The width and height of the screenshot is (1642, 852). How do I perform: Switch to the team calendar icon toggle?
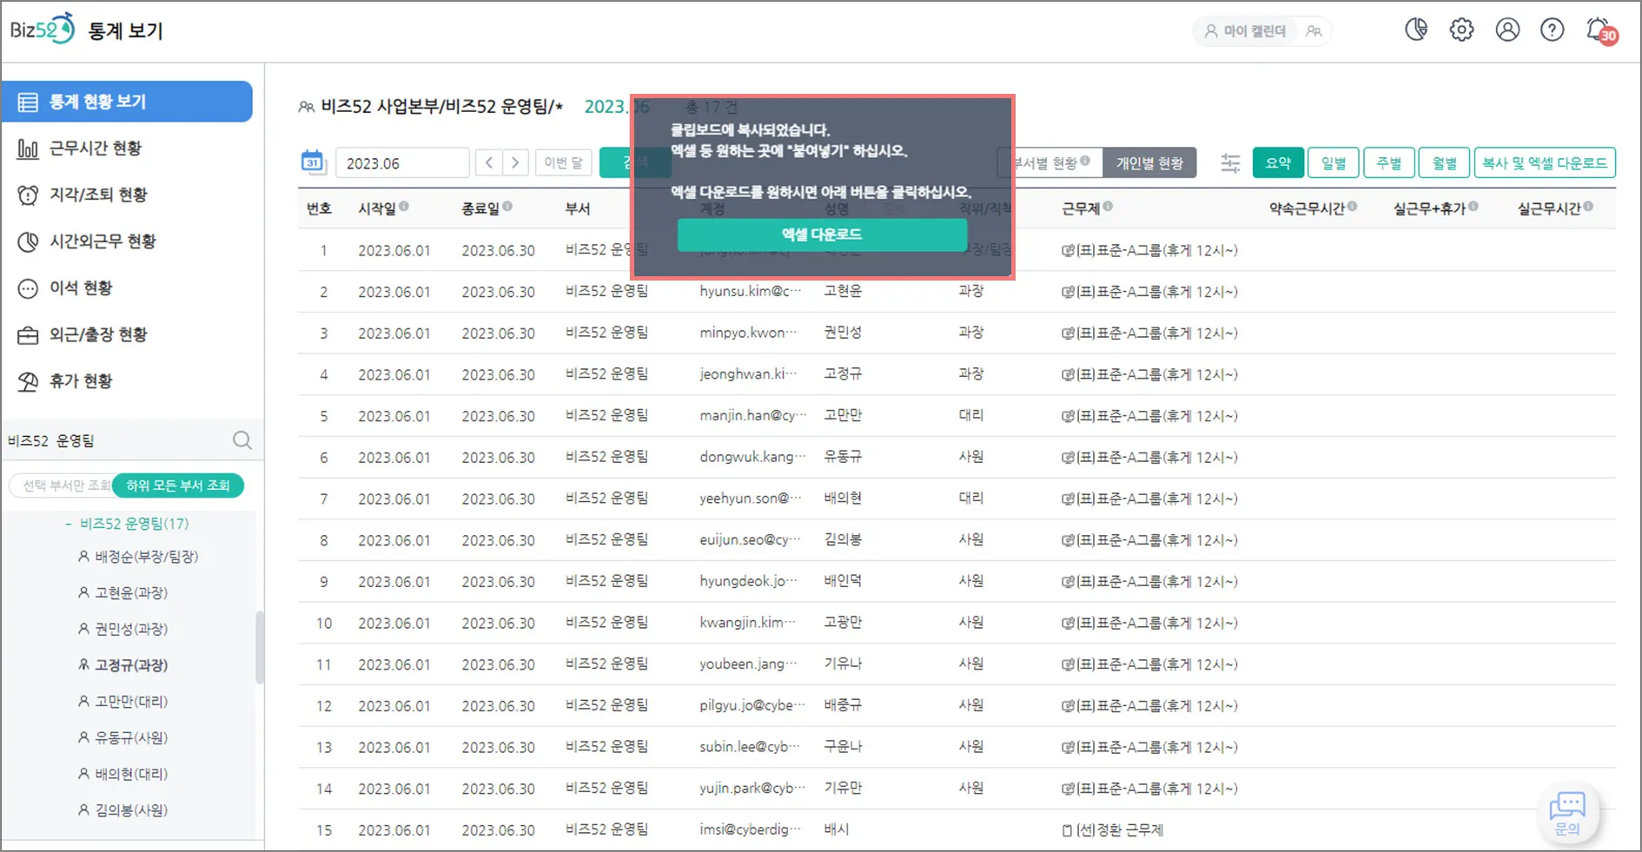(x=1314, y=31)
